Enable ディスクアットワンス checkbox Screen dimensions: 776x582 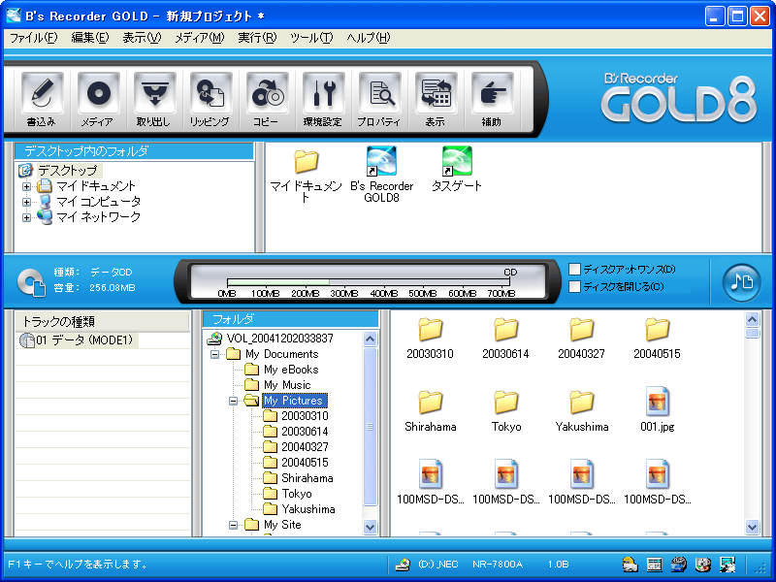click(x=574, y=270)
